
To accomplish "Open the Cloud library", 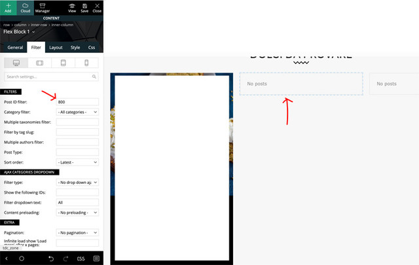I will pyautogui.click(x=26, y=7).
